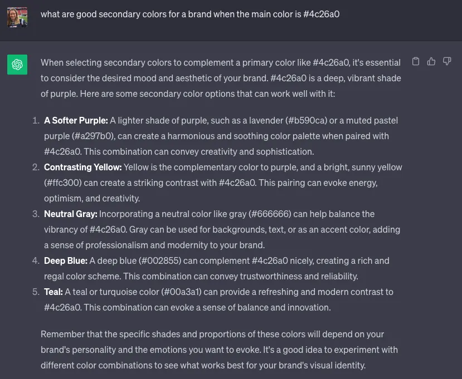The image size is (462, 379).
Task: Click the user's question about secondary colors
Action: tap(189, 14)
